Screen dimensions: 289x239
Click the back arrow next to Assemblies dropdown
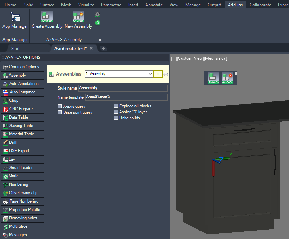click(x=165, y=74)
